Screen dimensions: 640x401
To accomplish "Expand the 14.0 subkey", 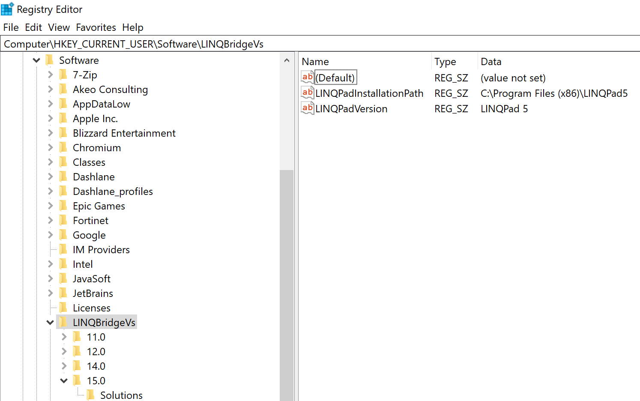I will click(64, 366).
